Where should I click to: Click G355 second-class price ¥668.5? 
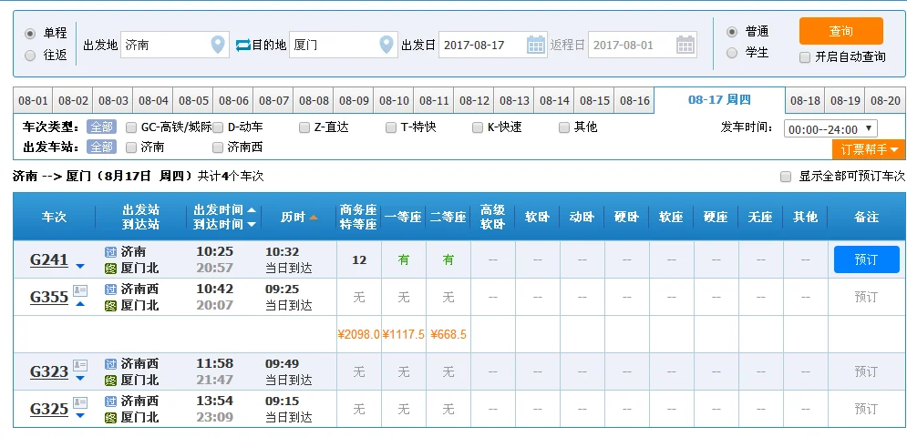[448, 335]
